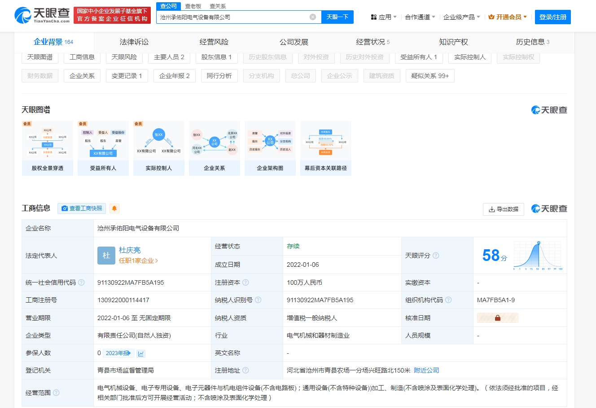Jump to 股东信息 1 section
This screenshot has width=596, height=408.
pyautogui.click(x=216, y=57)
